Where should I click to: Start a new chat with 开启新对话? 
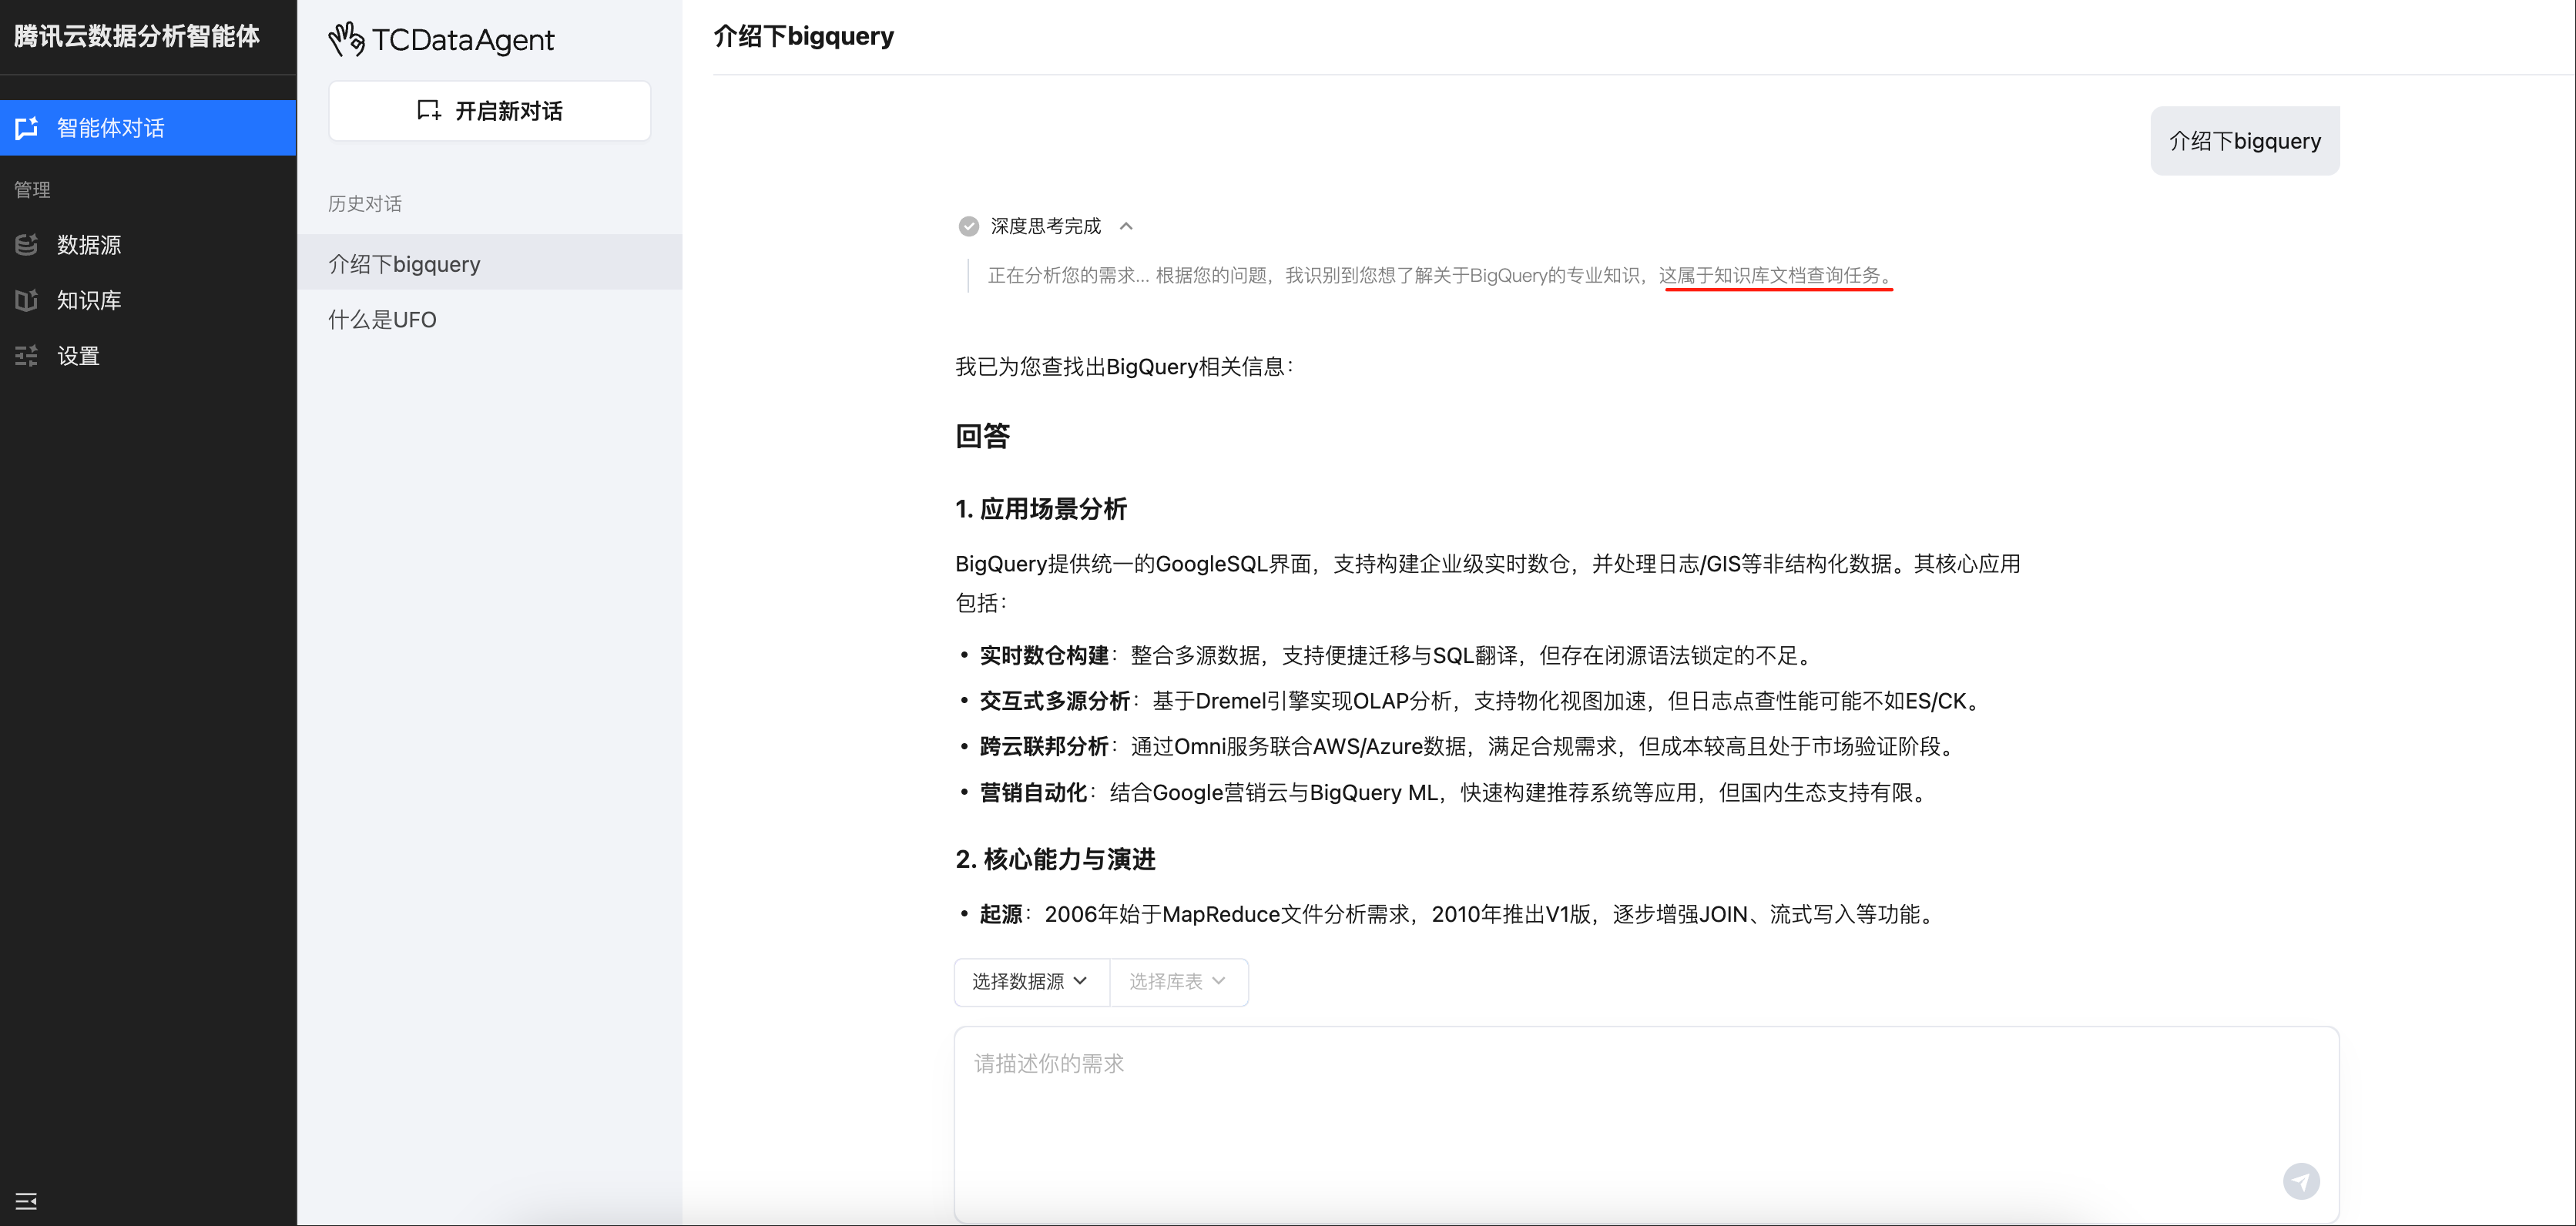coord(490,111)
